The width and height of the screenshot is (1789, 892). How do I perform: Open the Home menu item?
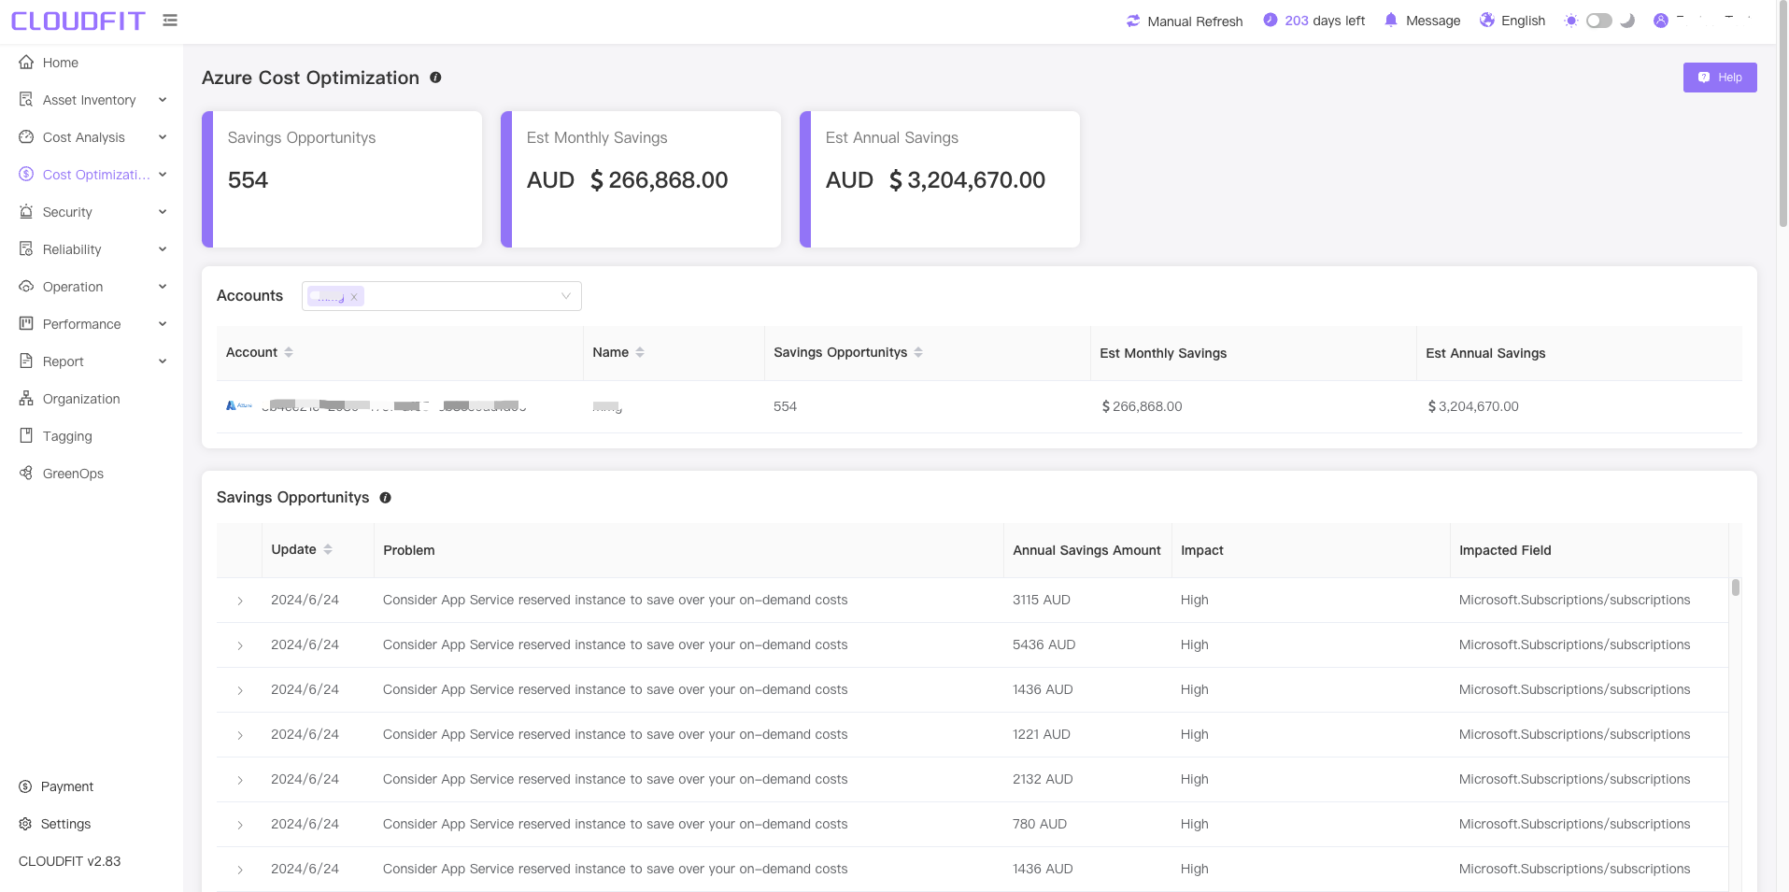pyautogui.click(x=92, y=63)
